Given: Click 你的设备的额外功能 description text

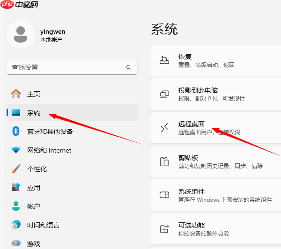Looking at the screenshot, I should coord(204,234).
